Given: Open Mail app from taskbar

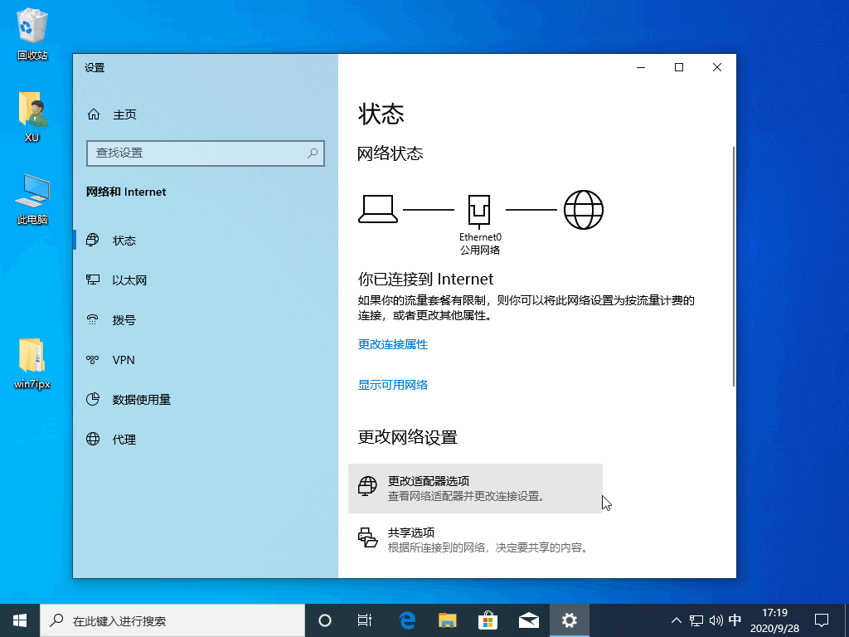Looking at the screenshot, I should click(528, 620).
